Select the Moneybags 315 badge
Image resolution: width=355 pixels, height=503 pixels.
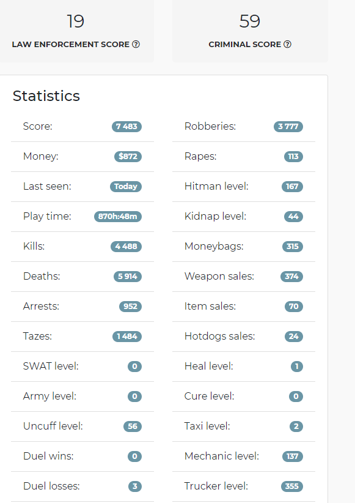pos(293,247)
